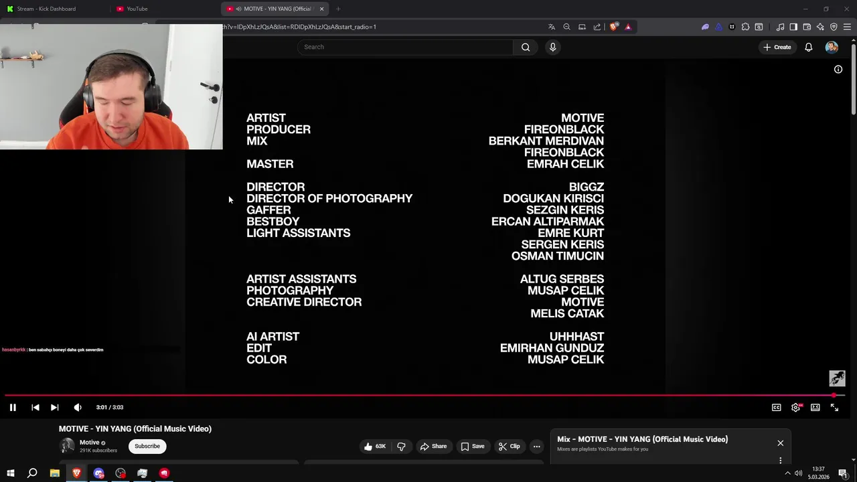Open the Mix - MOTIVE - YIN YANG title
The height and width of the screenshot is (482, 857).
coord(642,439)
